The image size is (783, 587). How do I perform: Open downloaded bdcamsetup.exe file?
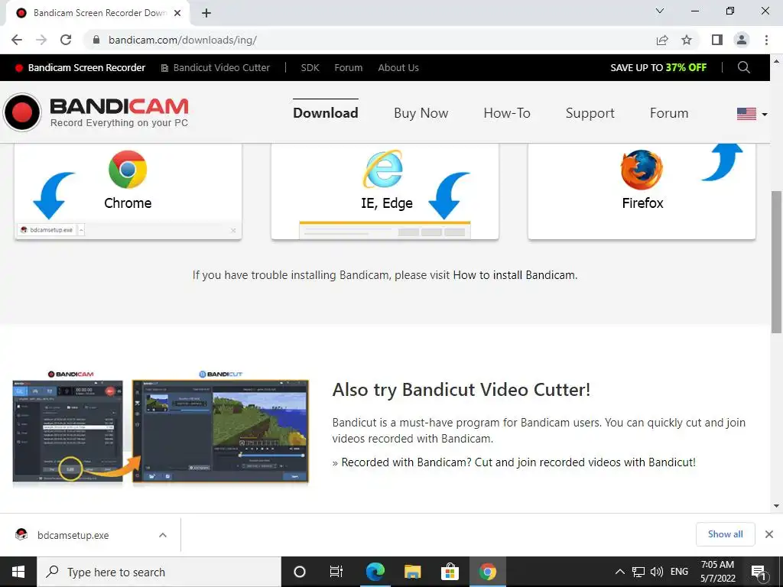click(73, 535)
